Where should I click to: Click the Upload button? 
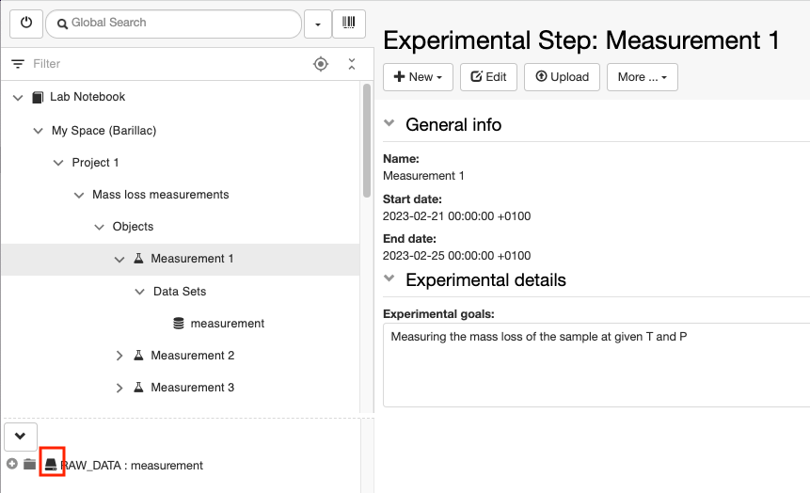(x=562, y=77)
